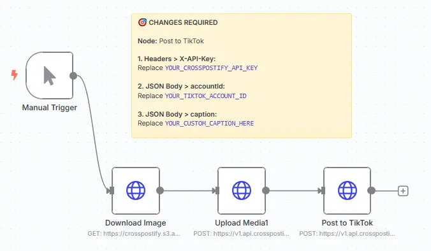Viewport: 431px width, 251px height.
Task: Click YOUR_CROSSPOSTIFY_API_KEY code text
Action: [x=211, y=68]
